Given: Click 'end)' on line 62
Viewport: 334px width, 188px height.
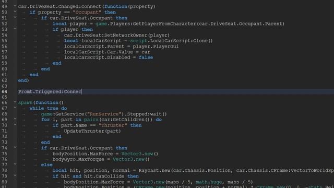Looking at the screenshot, I should click(x=23, y=80).
